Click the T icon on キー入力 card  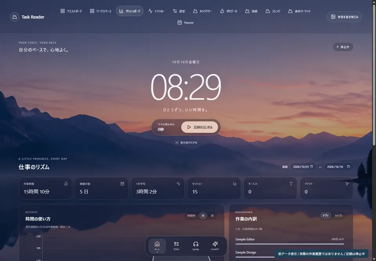coord(291,184)
